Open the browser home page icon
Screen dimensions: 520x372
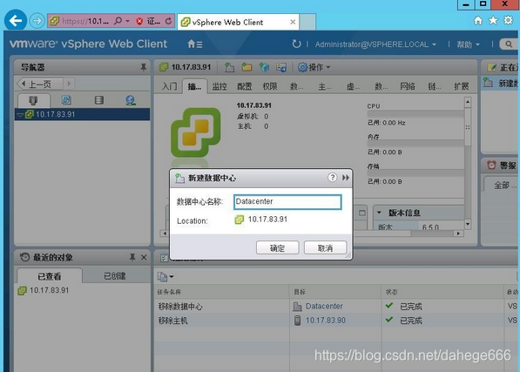(478, 21)
